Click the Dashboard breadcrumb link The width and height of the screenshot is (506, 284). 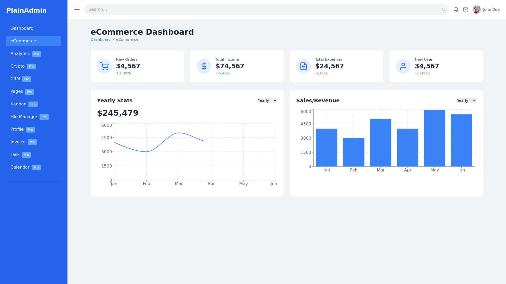101,39
